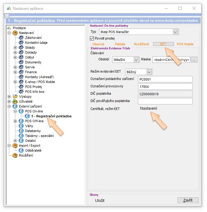Select the Váhy device icon
Screen dimensions: 207x212
point(21,126)
